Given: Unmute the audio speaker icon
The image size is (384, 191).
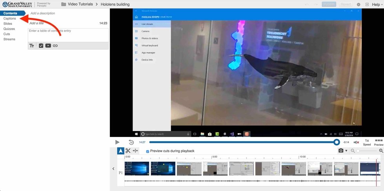Looking at the screenshot, I should pyautogui.click(x=356, y=142).
